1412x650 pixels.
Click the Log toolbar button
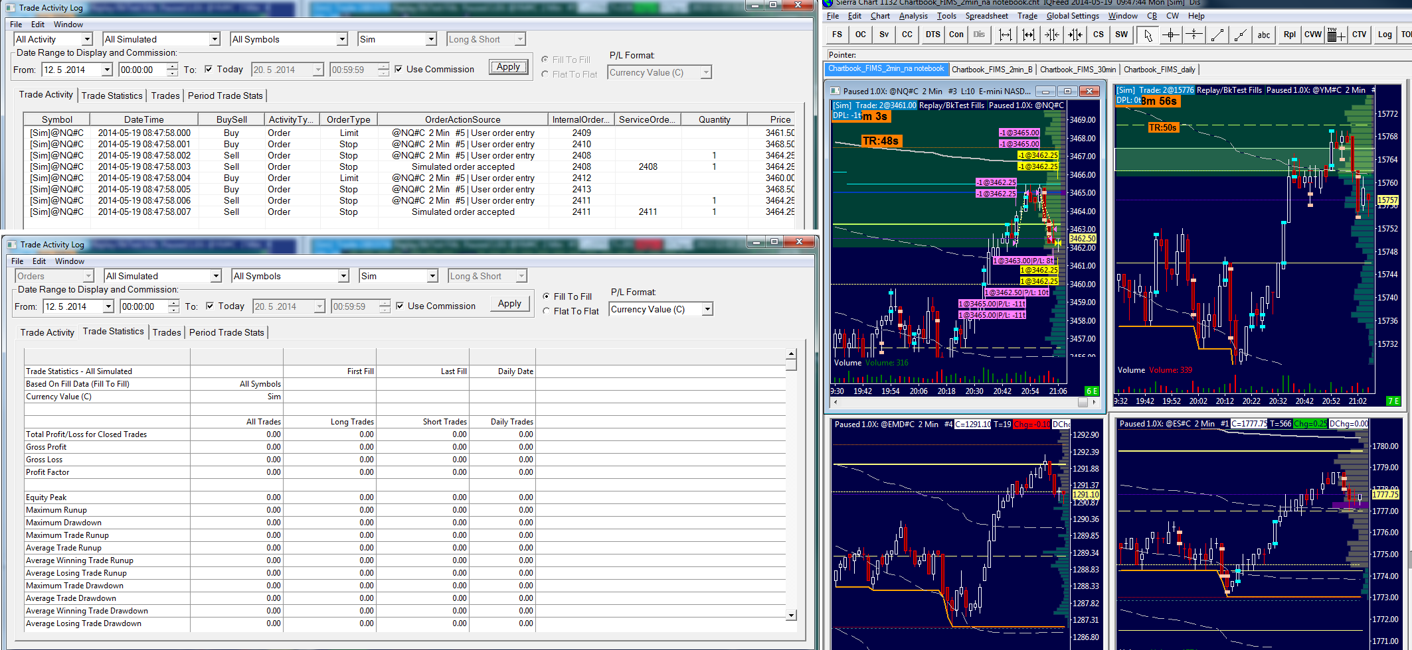1385,35
